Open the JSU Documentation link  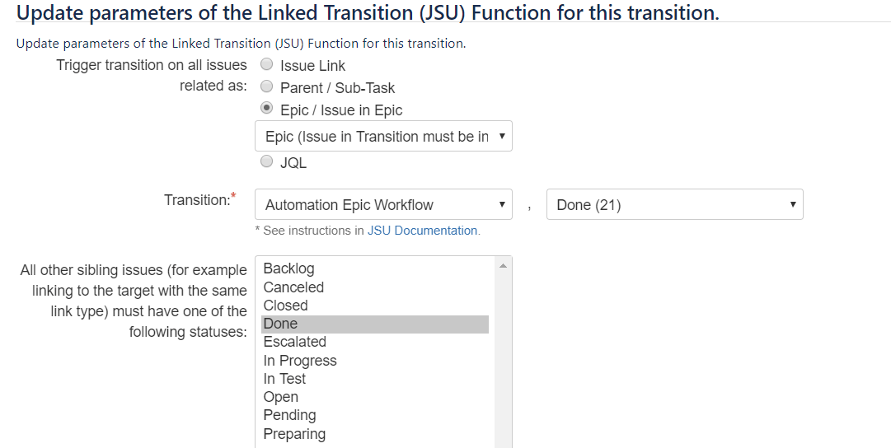[x=422, y=231]
